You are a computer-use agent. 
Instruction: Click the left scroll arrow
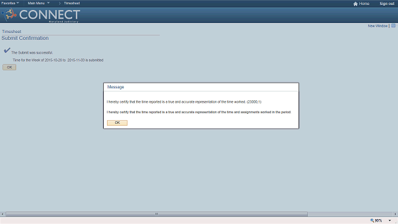[x=2, y=214]
